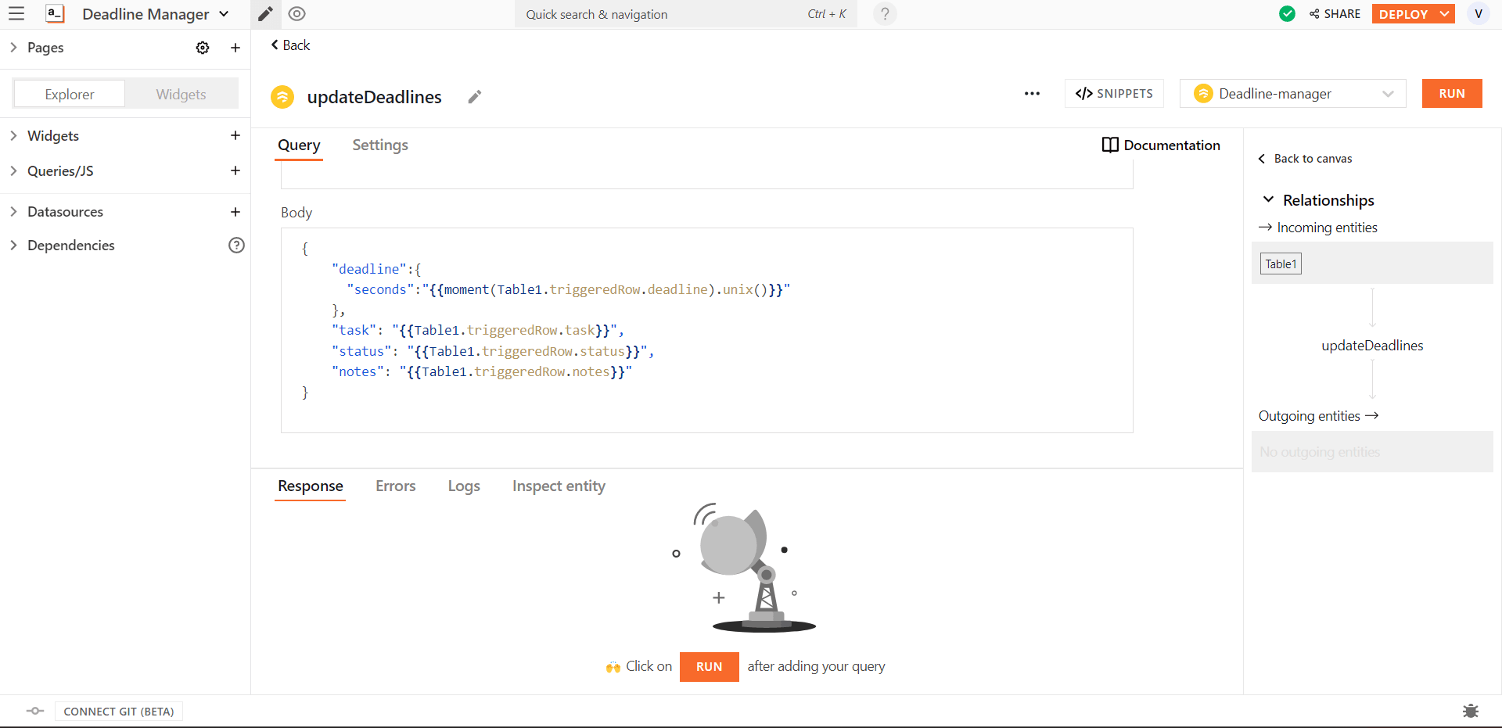
Task: Open page settings gear icon
Action: [x=203, y=48]
